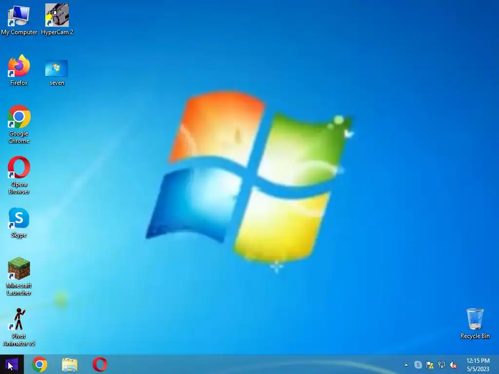Open the Start menu button

(x=12, y=364)
